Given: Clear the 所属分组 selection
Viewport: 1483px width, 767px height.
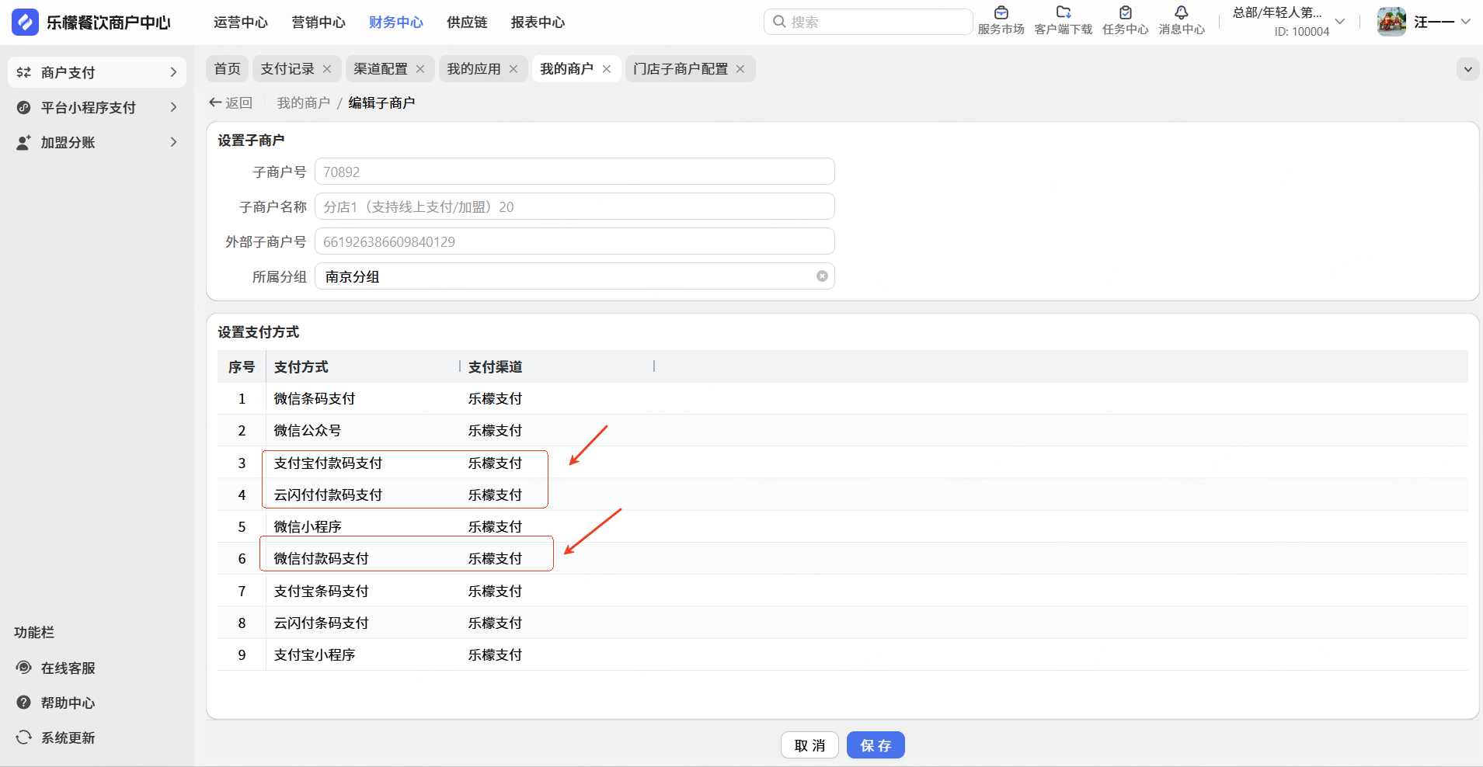Looking at the screenshot, I should tap(822, 276).
